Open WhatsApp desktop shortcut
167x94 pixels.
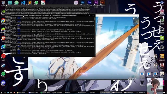tap(36, 3)
